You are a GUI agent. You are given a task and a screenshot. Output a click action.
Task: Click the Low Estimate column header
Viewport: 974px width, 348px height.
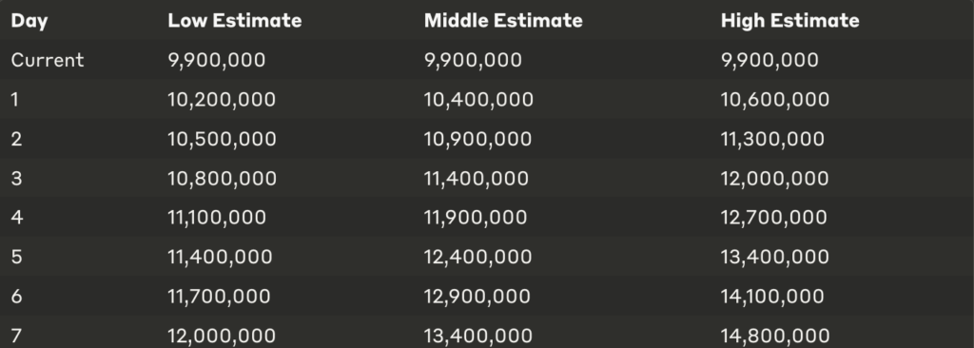click(235, 21)
